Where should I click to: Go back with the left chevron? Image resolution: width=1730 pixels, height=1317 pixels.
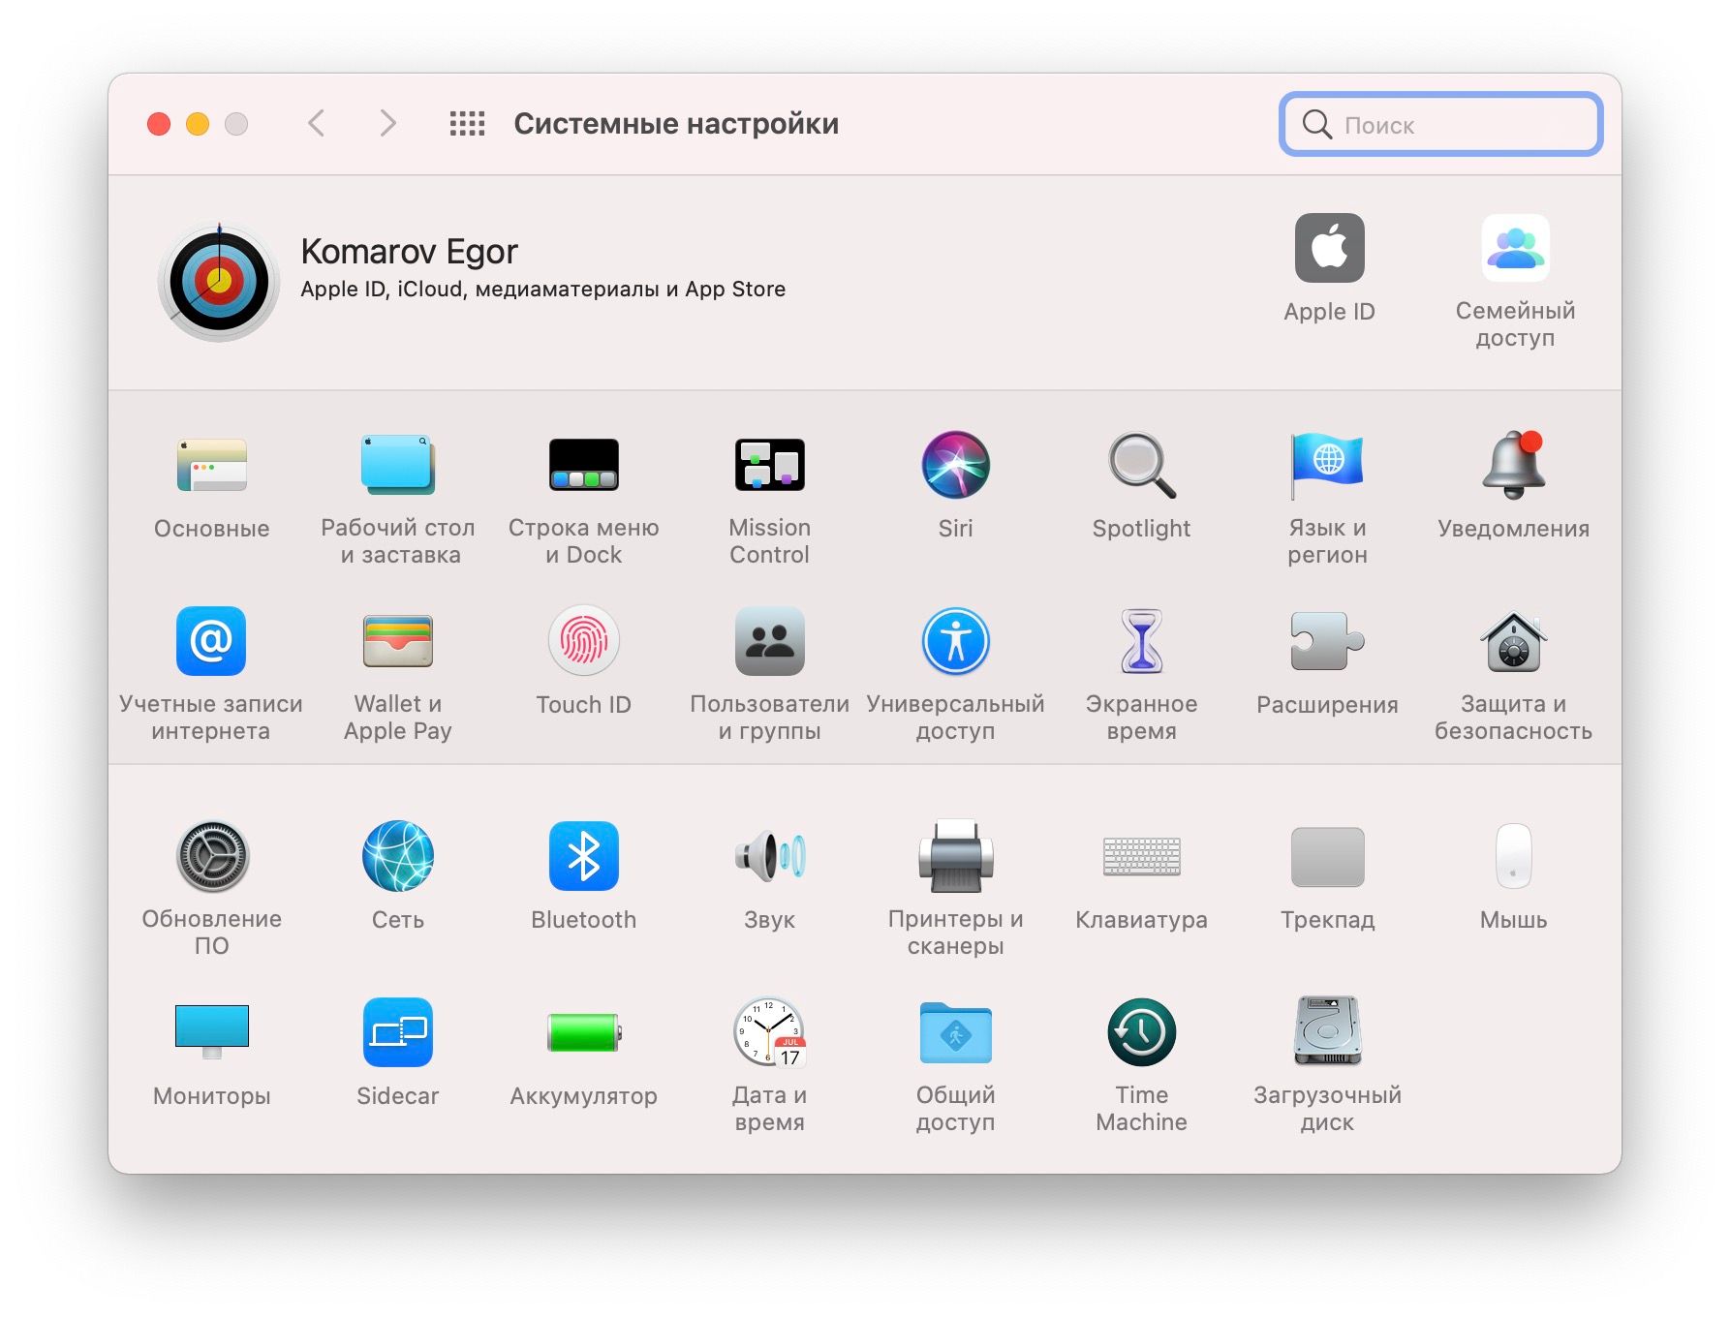[x=316, y=123]
